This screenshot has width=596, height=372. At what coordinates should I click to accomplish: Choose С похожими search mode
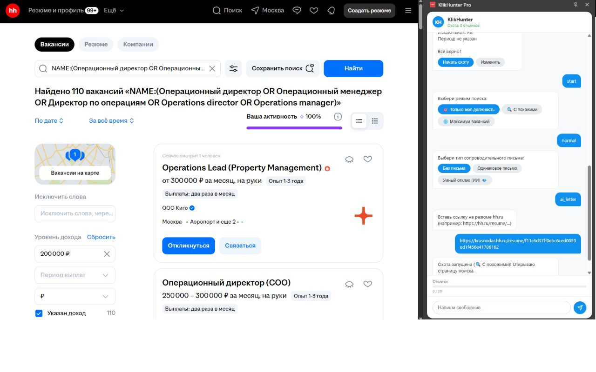(521, 109)
